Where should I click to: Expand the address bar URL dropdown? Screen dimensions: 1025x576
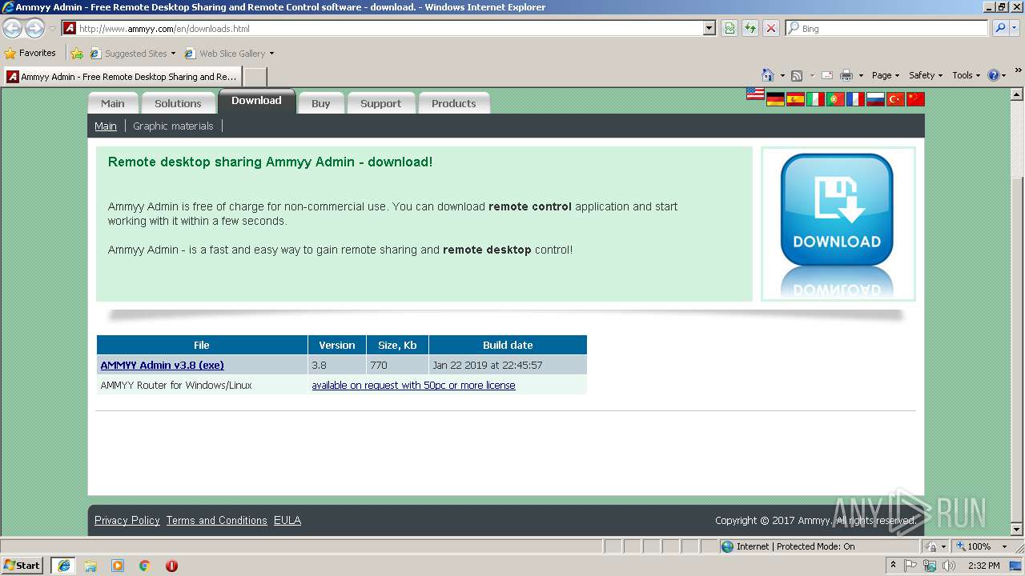point(709,28)
